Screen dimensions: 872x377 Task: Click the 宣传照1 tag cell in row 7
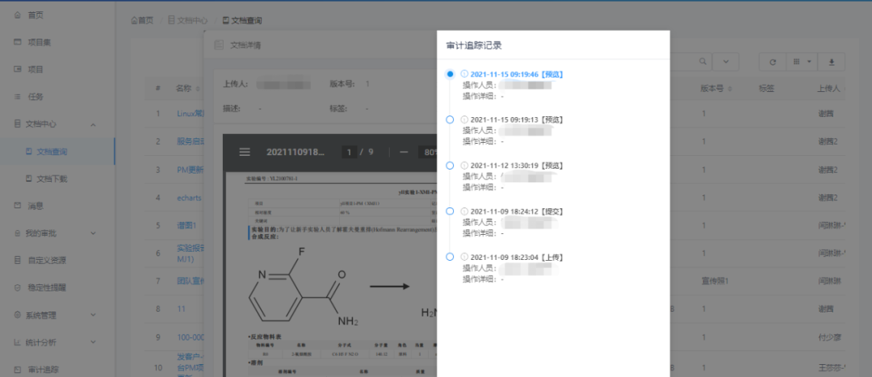pos(715,282)
